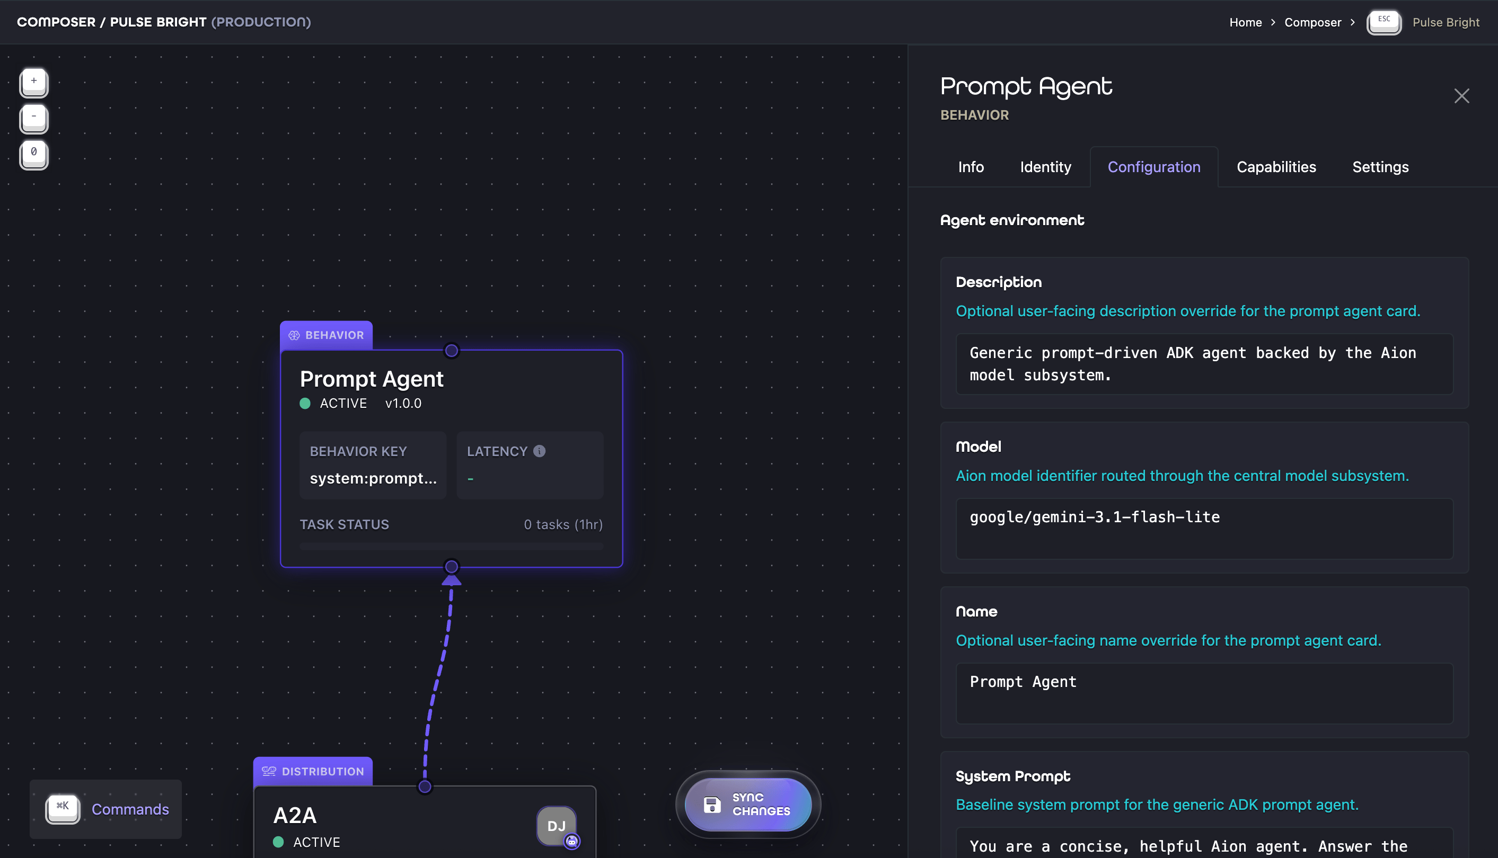Click the ⌘K key icon
The width and height of the screenshot is (1498, 858).
(63, 809)
